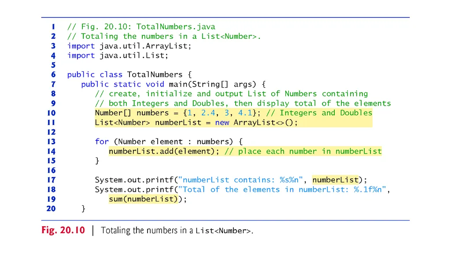Click line number 1 in the gutter
The image size is (451, 253).
(x=53, y=27)
